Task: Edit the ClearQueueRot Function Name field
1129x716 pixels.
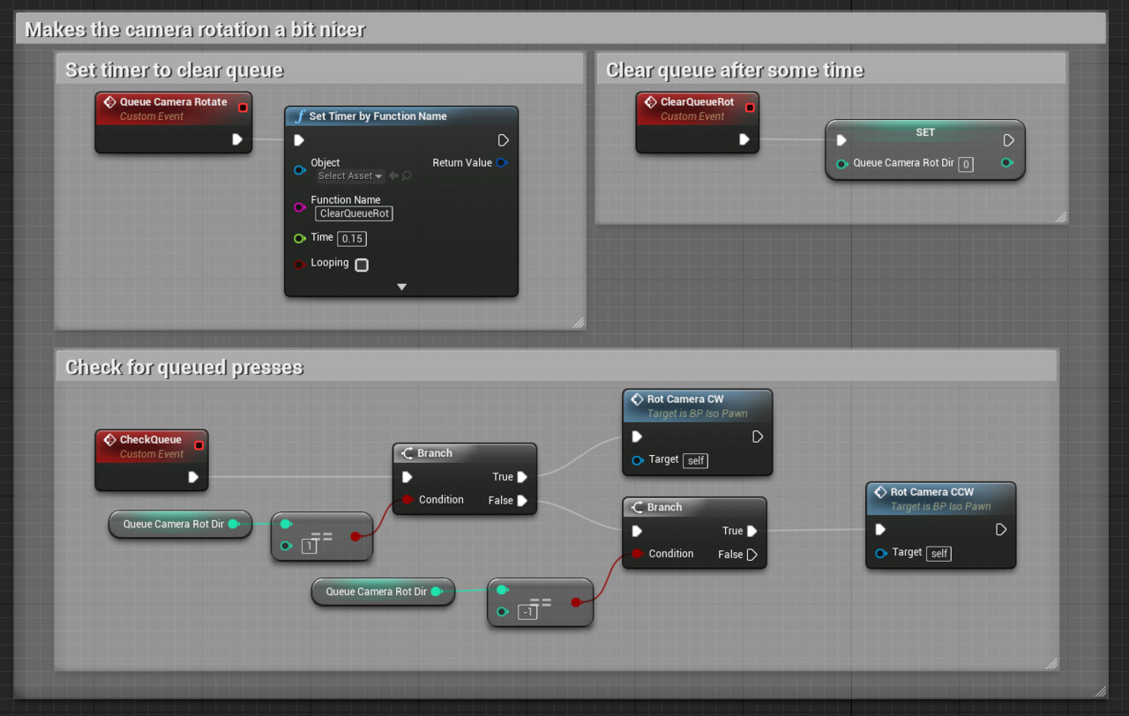Action: (x=353, y=213)
